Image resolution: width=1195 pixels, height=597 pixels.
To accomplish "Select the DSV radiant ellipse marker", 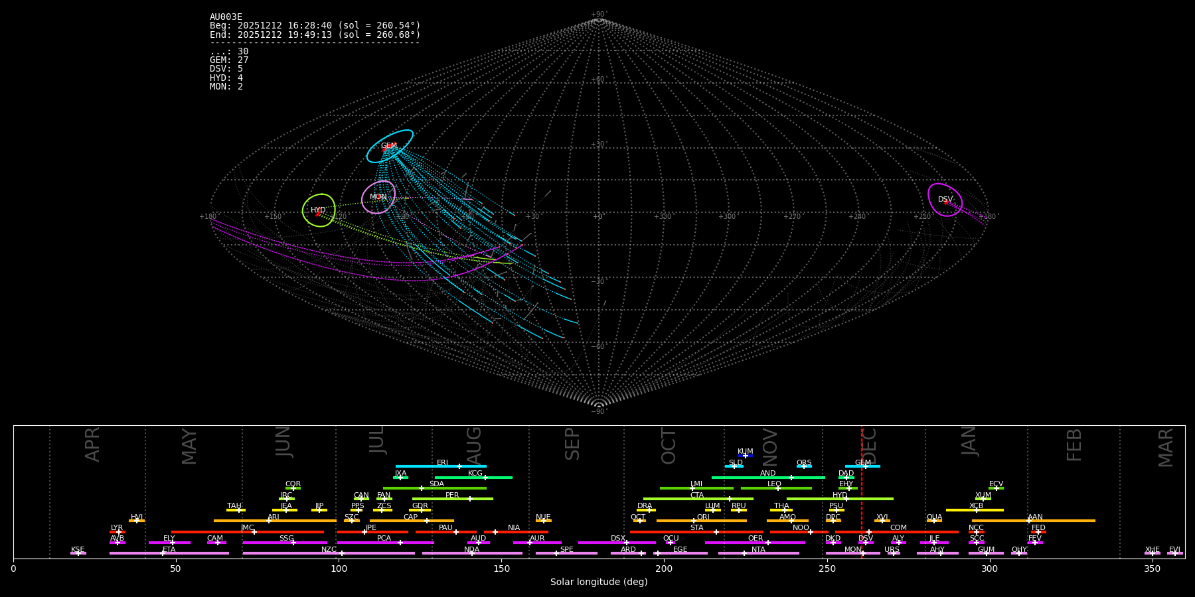I will pyautogui.click(x=945, y=200).
